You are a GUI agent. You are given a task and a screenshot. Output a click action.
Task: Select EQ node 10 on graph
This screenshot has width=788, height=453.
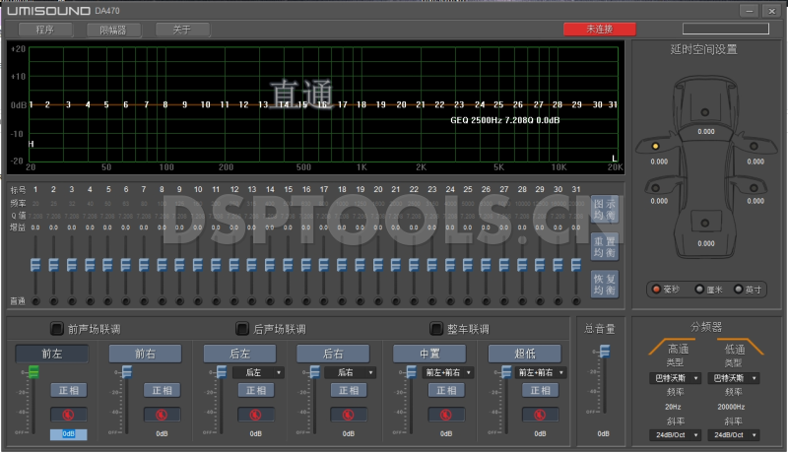click(x=205, y=104)
